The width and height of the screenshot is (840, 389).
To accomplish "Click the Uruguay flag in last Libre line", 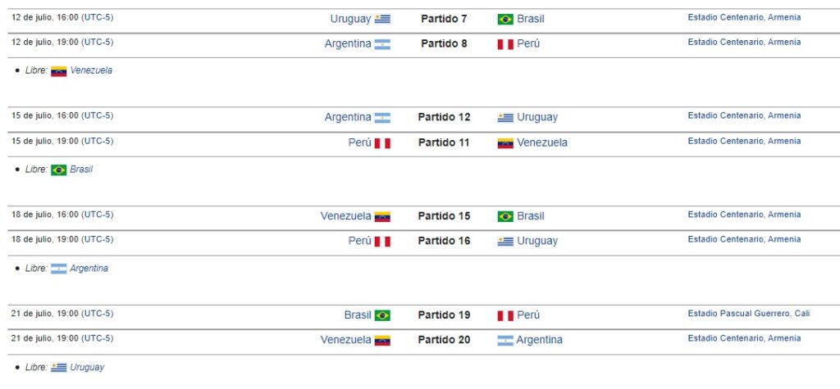I will 59,369.
